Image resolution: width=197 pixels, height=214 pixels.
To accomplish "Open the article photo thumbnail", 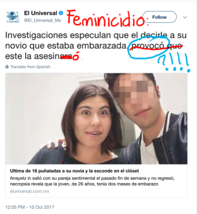I will [96, 118].
